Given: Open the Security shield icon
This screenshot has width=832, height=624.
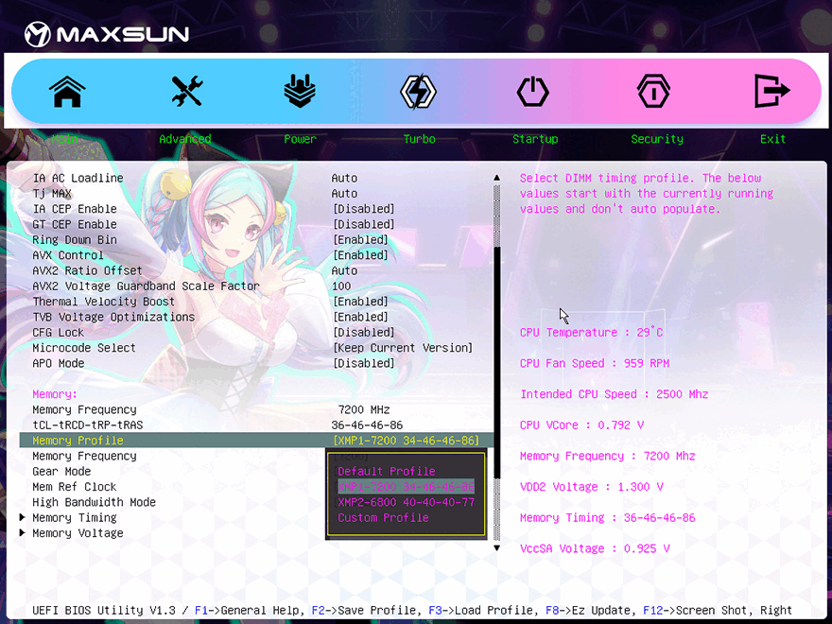Looking at the screenshot, I should [x=653, y=92].
